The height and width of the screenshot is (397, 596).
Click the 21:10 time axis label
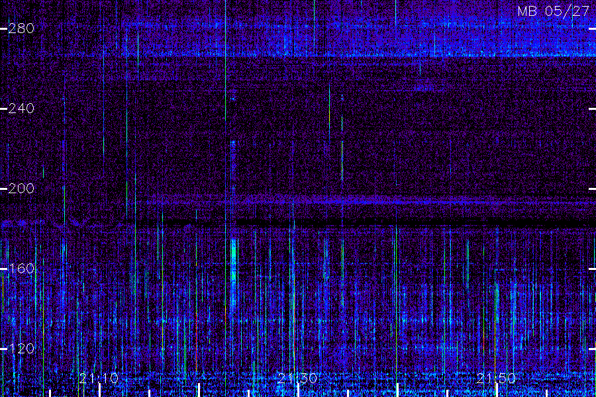tap(99, 378)
